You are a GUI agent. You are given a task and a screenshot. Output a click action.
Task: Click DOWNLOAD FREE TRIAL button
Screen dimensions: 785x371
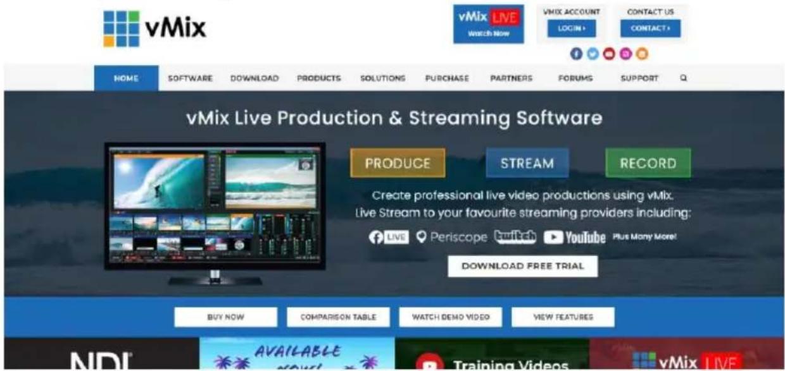(x=522, y=266)
